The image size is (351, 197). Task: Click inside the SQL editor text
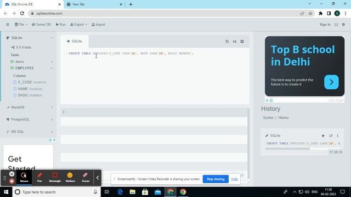131,54
